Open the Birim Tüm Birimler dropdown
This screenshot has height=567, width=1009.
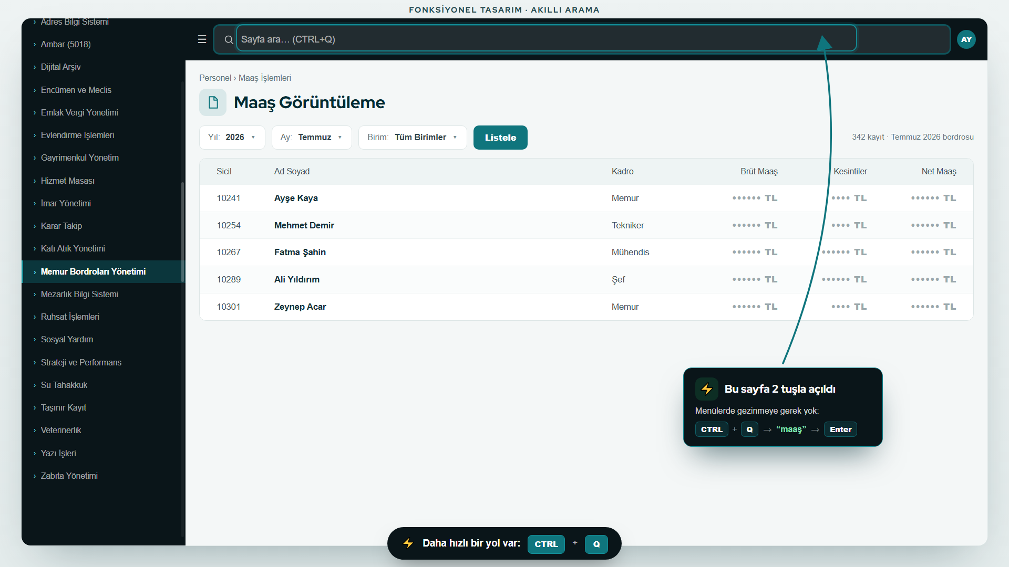pyautogui.click(x=413, y=138)
